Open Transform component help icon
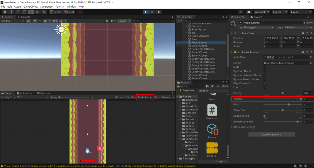The height and width of the screenshot is (168, 314). click(x=303, y=33)
